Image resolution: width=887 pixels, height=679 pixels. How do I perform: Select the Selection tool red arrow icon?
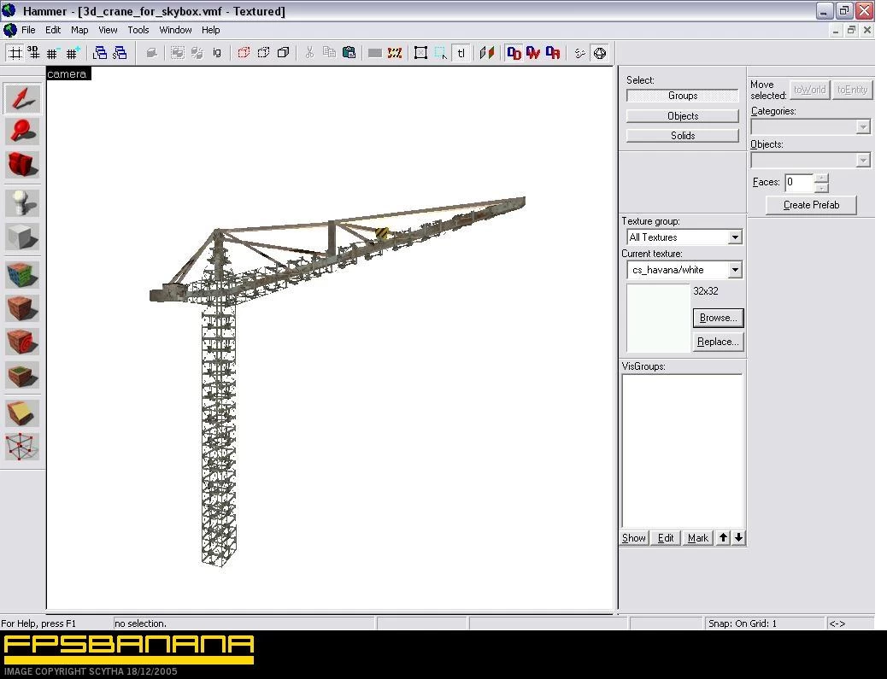(x=22, y=98)
